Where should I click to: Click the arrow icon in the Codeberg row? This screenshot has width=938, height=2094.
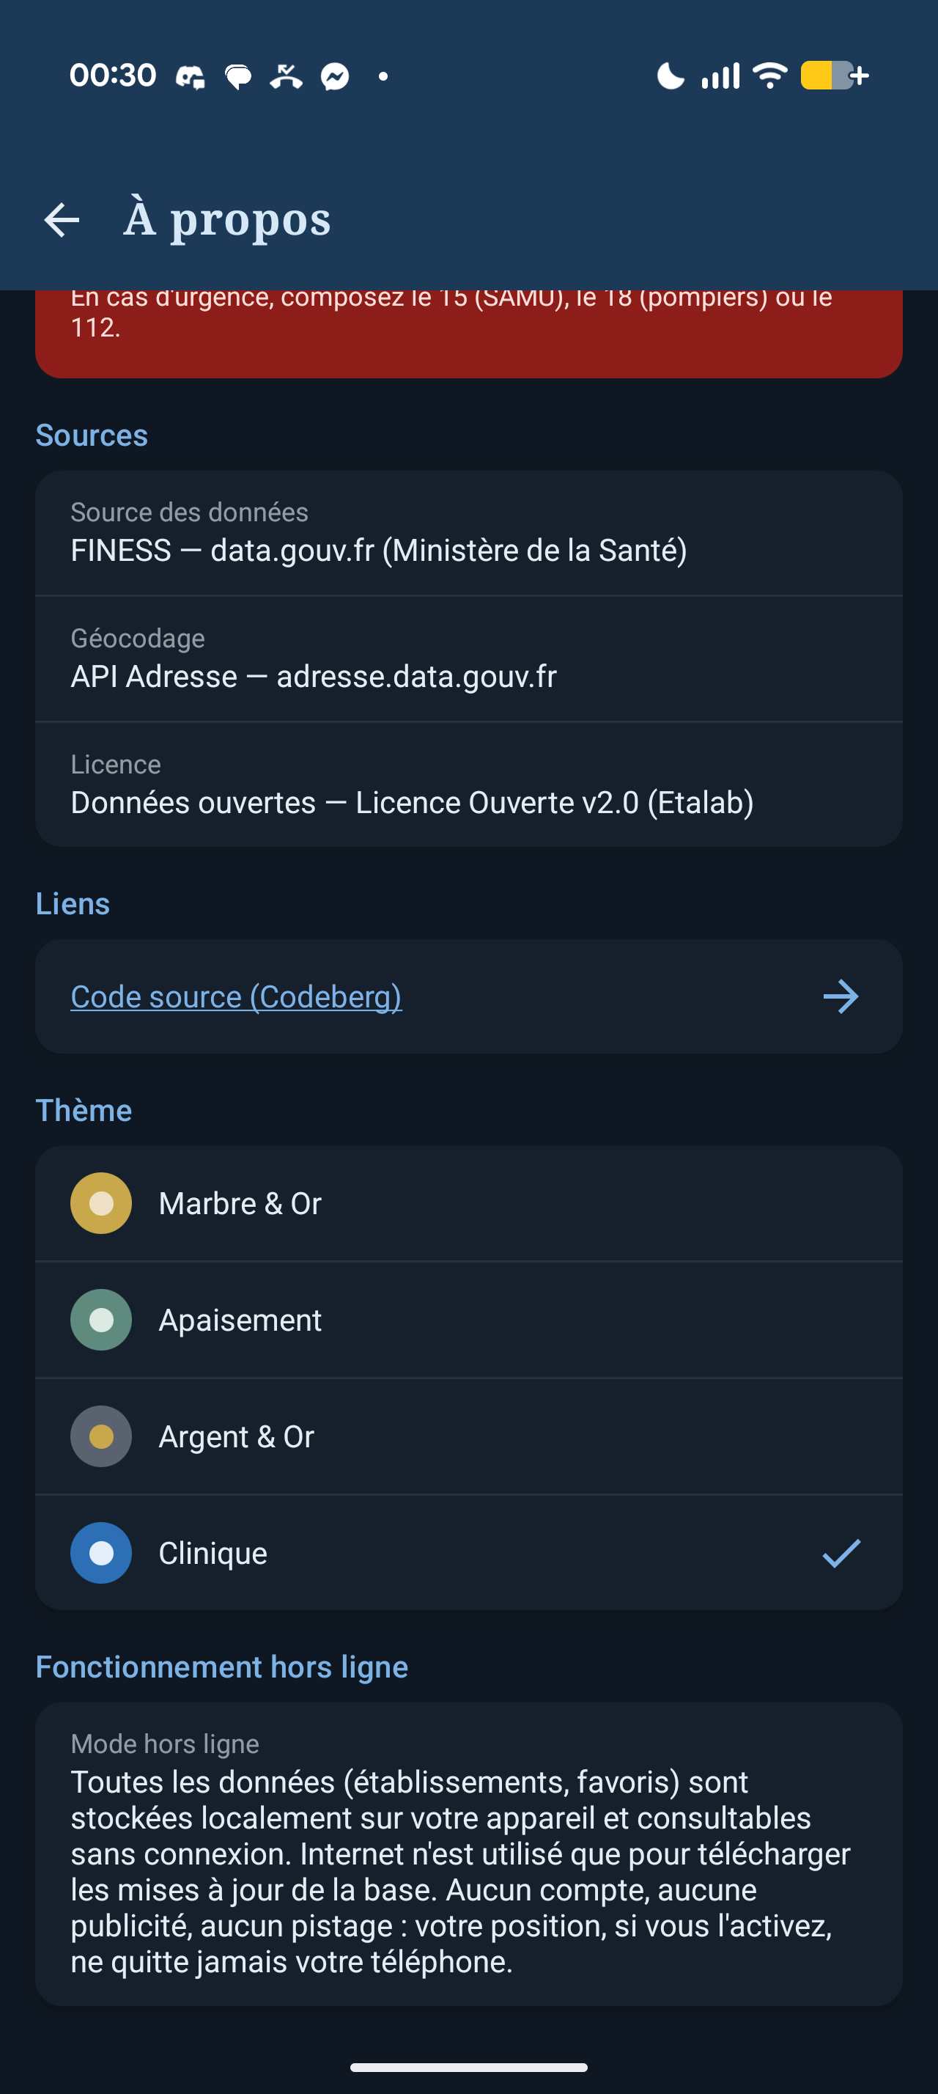(841, 996)
